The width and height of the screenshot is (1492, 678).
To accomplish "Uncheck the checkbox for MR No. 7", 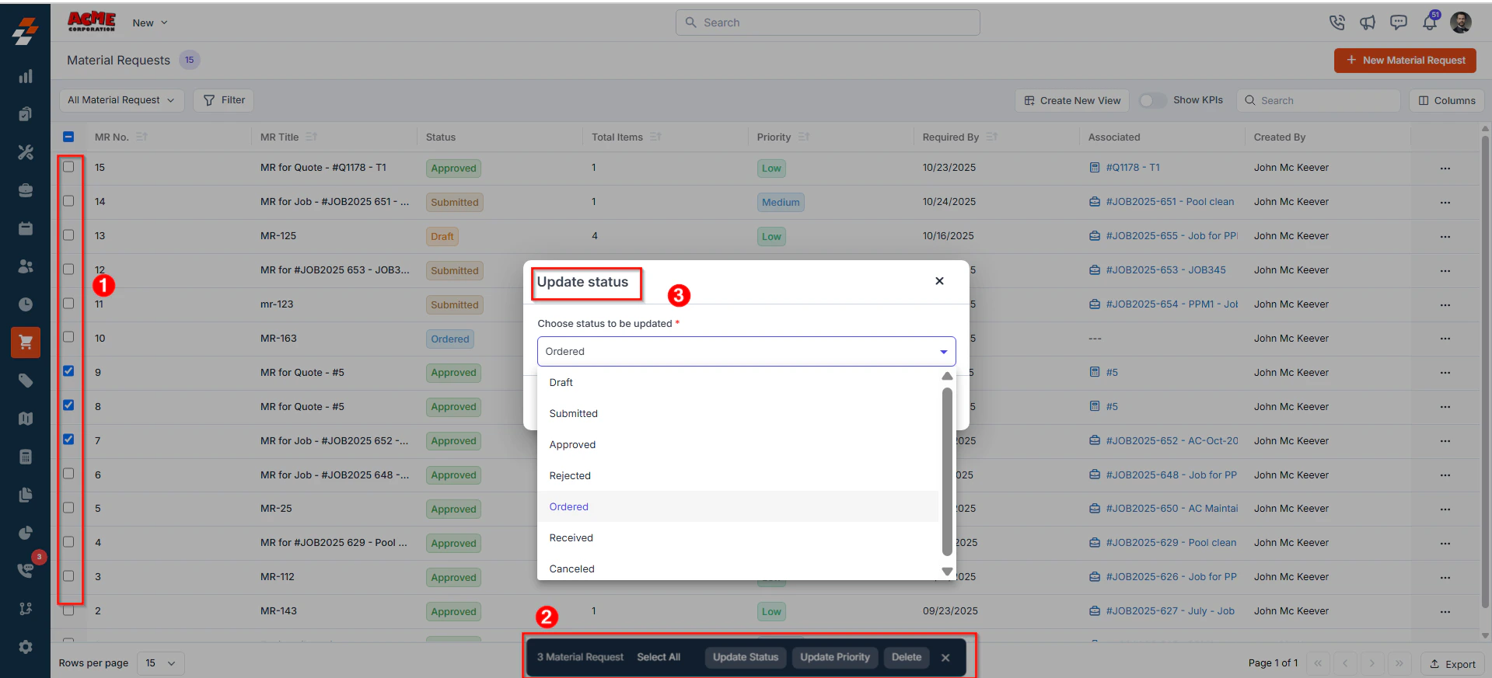I will click(68, 440).
